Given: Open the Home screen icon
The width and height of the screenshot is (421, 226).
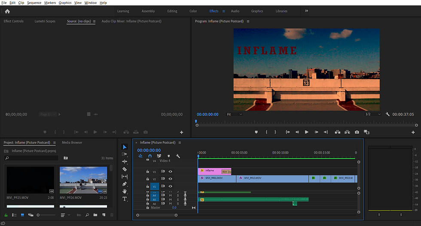Looking at the screenshot, I should point(7,11).
